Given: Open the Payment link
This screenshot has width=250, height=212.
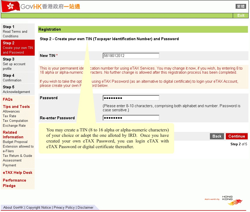Looking at the screenshot, I should click(x=10, y=165).
